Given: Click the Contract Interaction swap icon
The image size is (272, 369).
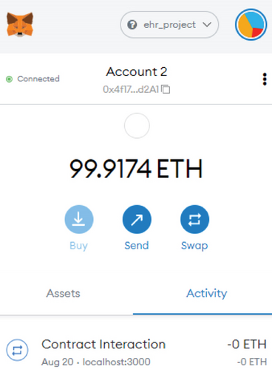Looking at the screenshot, I should 17,350.
